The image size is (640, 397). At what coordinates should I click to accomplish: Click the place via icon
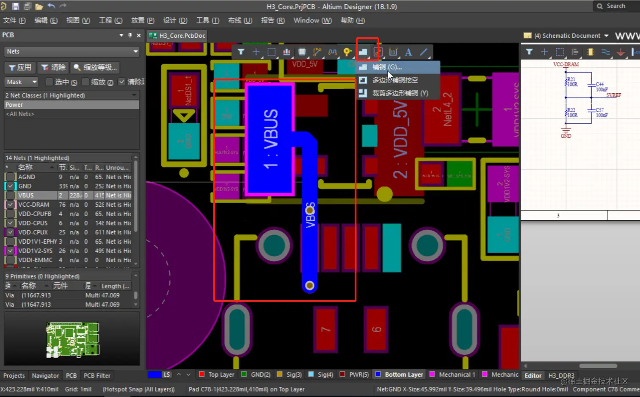(x=347, y=52)
